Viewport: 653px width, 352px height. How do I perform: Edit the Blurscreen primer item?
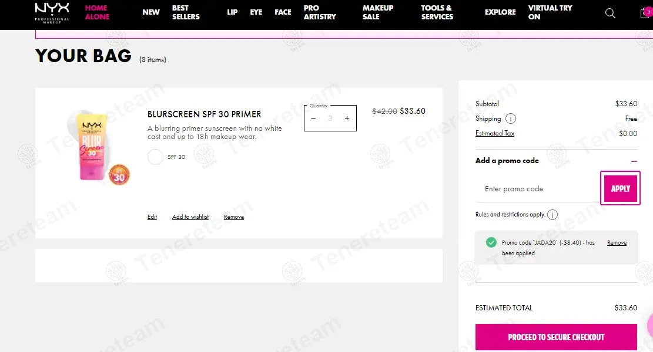tap(152, 217)
